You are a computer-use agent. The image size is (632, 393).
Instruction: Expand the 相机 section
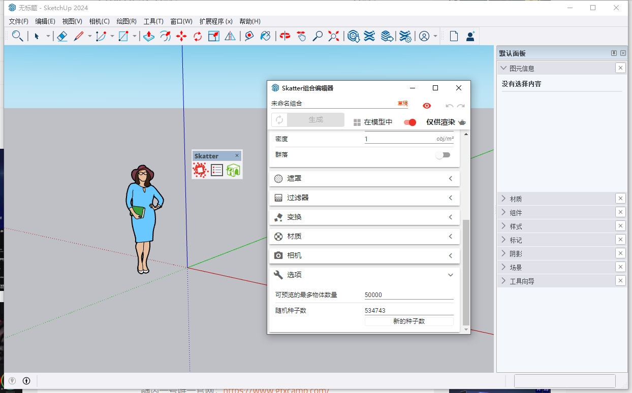(364, 255)
